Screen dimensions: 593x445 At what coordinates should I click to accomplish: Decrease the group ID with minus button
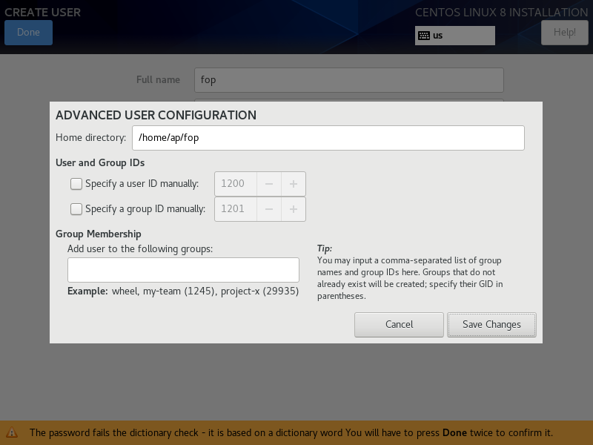pyautogui.click(x=269, y=209)
